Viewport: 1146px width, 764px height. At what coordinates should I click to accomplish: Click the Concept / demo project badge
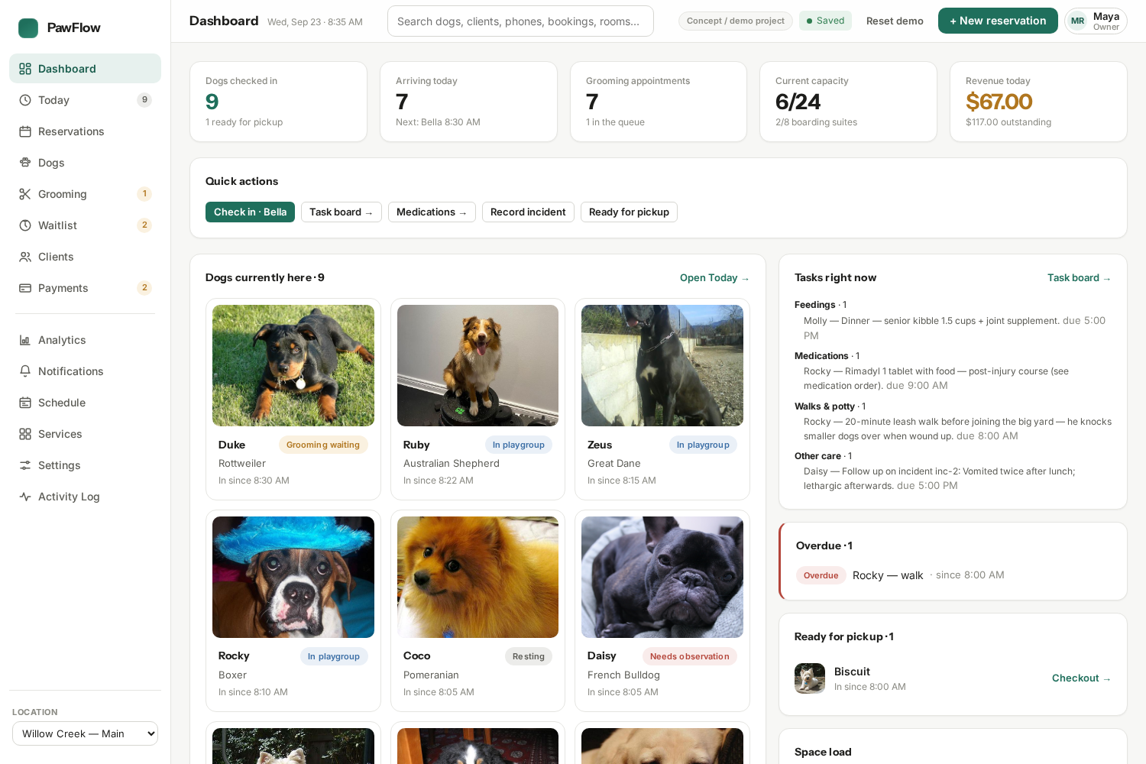pyautogui.click(x=736, y=21)
